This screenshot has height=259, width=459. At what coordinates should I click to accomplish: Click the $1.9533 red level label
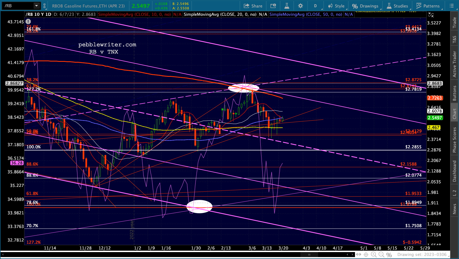click(413, 194)
